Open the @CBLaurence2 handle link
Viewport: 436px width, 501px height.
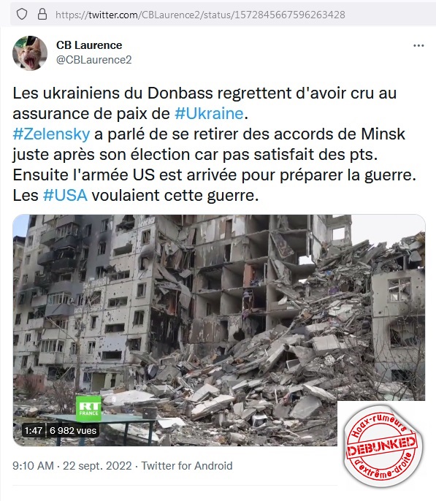tap(94, 60)
